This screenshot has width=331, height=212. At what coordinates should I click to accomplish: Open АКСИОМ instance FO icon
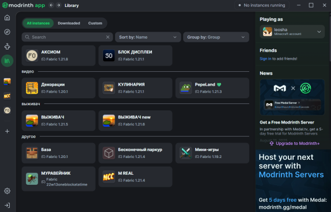pos(32,56)
